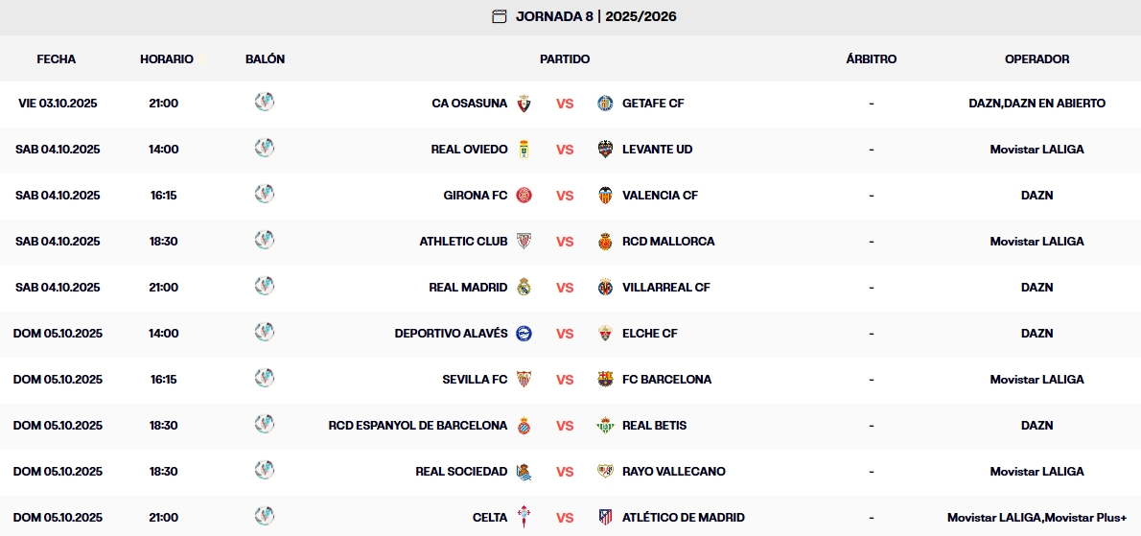Viewport: 1141px width, 536px height.
Task: Click the FC Barcelona crest icon
Action: [x=605, y=380]
